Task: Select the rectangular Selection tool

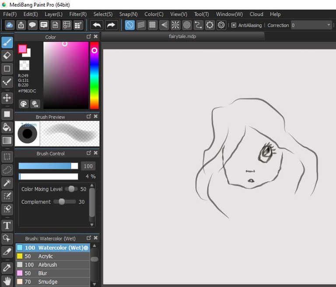Action: point(7,156)
